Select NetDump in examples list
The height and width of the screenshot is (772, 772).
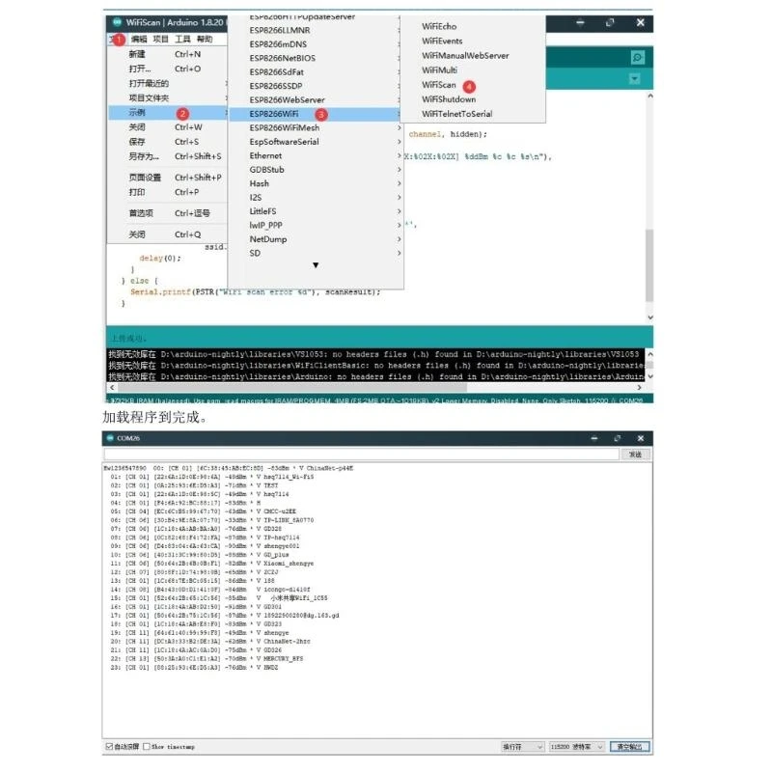tap(317, 239)
